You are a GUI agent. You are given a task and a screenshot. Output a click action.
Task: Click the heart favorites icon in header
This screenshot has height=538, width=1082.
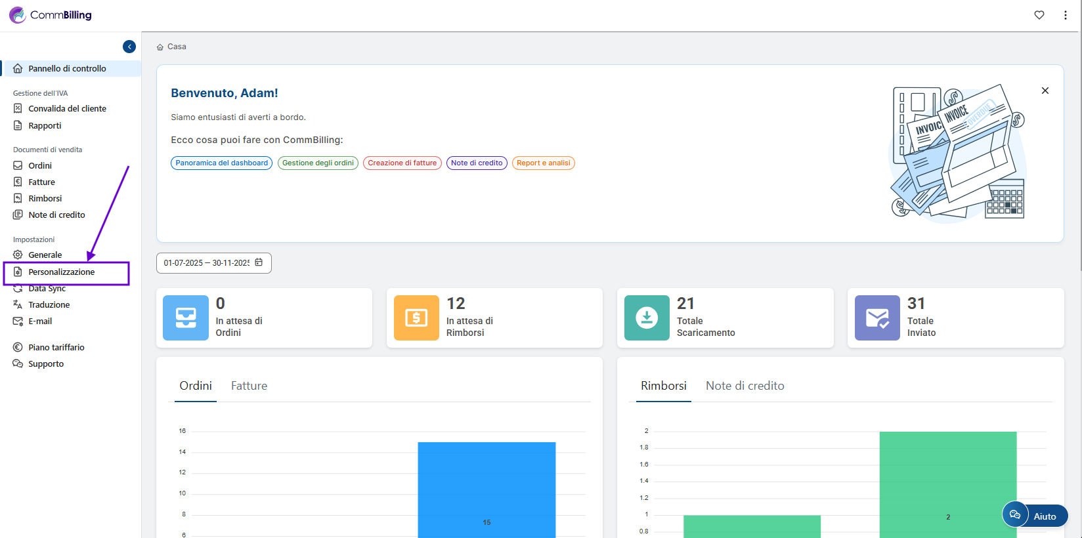(x=1039, y=15)
